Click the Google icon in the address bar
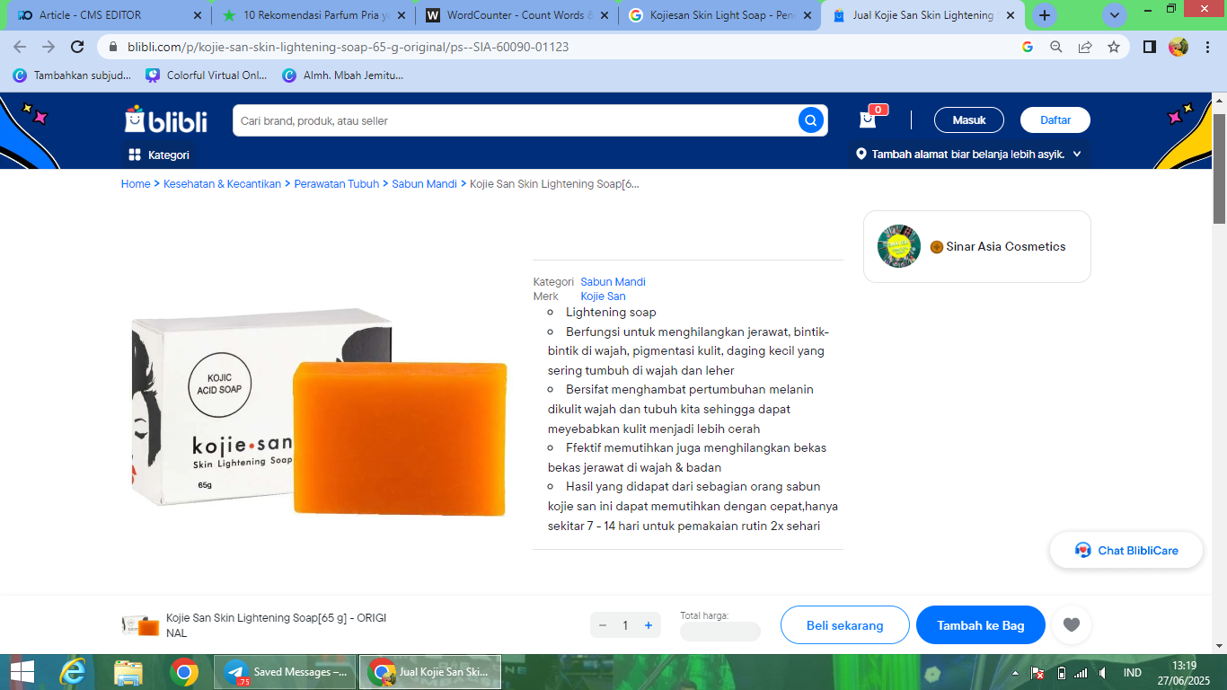This screenshot has height=690, width=1227. point(1028,47)
